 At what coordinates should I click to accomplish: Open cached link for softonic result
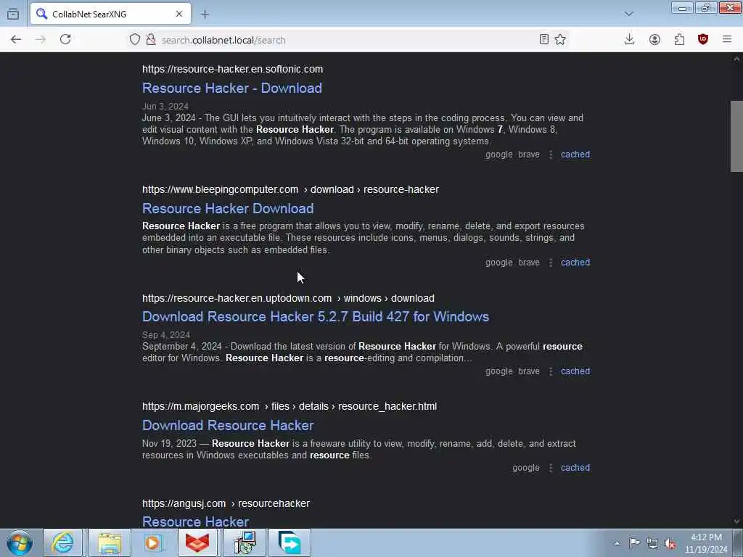click(575, 154)
